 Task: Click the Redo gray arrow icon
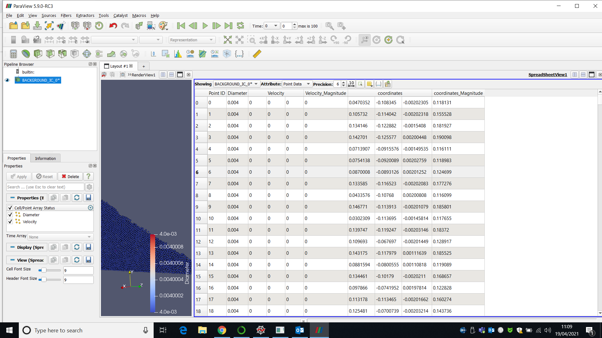pyautogui.click(x=125, y=26)
